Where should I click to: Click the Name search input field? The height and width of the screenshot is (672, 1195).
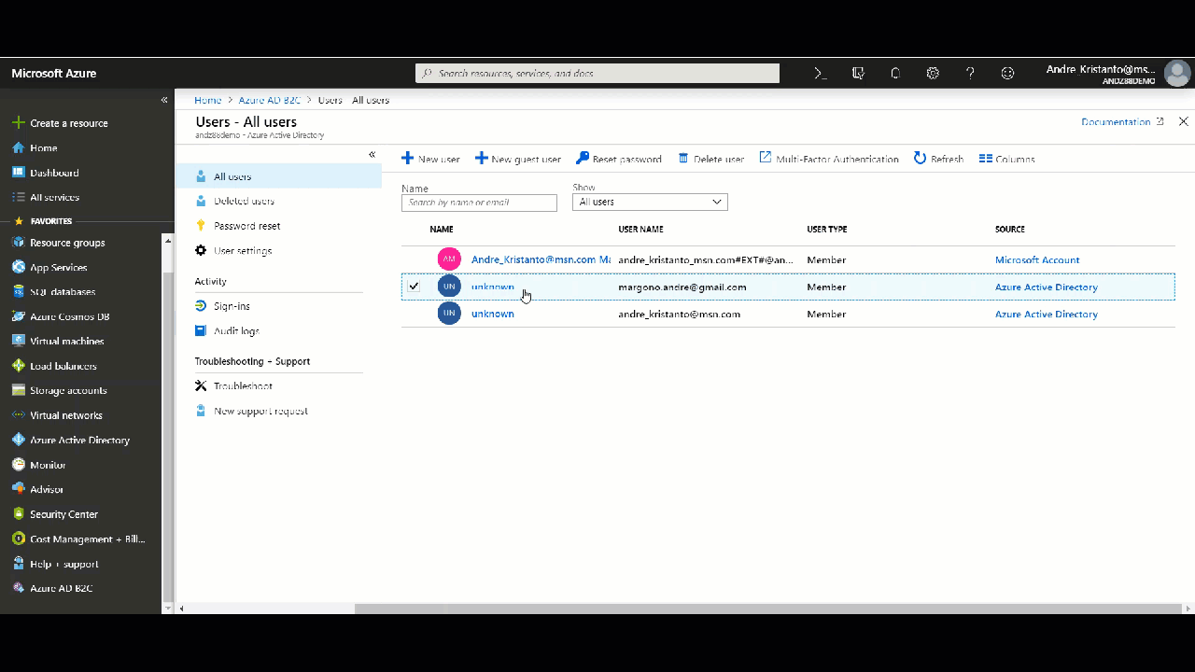pyautogui.click(x=479, y=203)
